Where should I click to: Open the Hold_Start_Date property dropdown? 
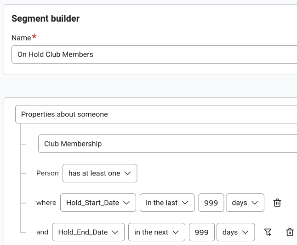click(x=98, y=203)
